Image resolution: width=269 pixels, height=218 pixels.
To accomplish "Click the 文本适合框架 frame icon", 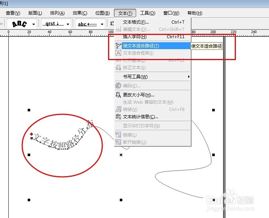I will (118, 53).
